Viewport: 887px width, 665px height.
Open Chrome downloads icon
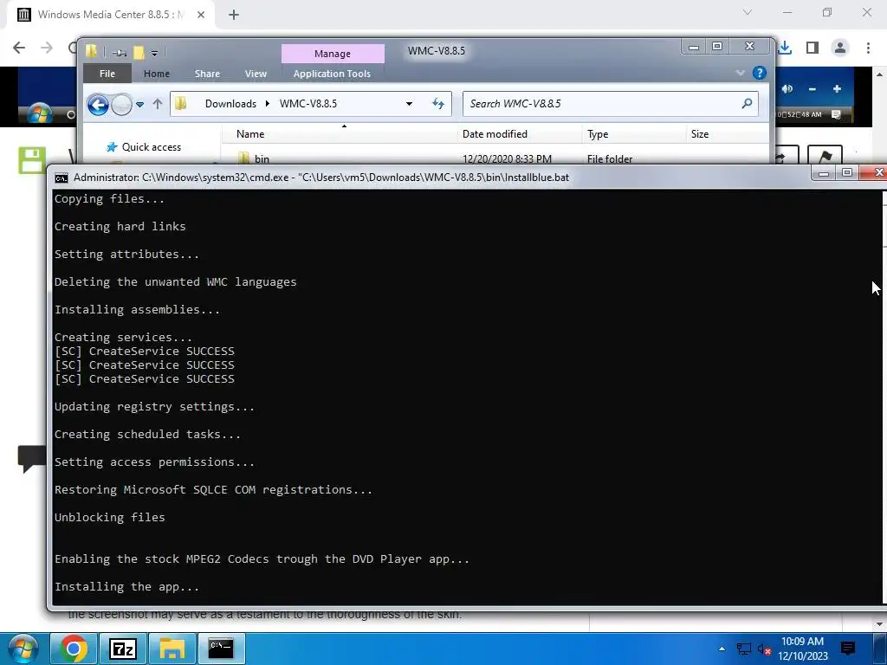785,48
